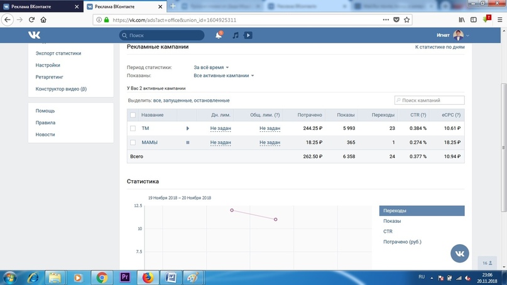
Task: Click the green download extension icon
Action: pyautogui.click(x=486, y=19)
